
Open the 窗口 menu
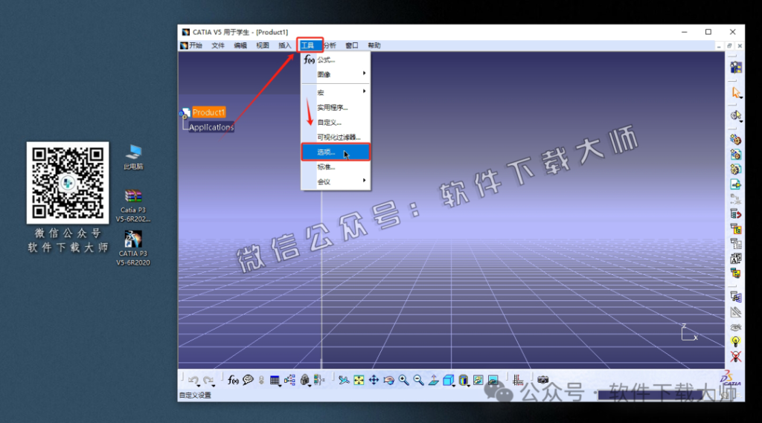(352, 45)
